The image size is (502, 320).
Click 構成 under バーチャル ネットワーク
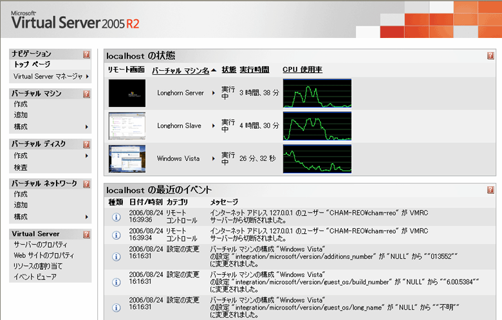click(x=21, y=217)
